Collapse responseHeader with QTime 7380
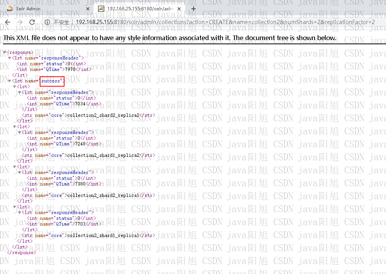386x274 pixels. pos(19,172)
